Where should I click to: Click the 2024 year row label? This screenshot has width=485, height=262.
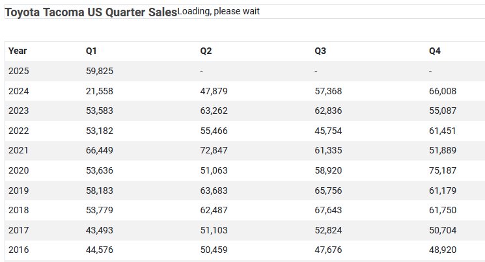tap(19, 91)
